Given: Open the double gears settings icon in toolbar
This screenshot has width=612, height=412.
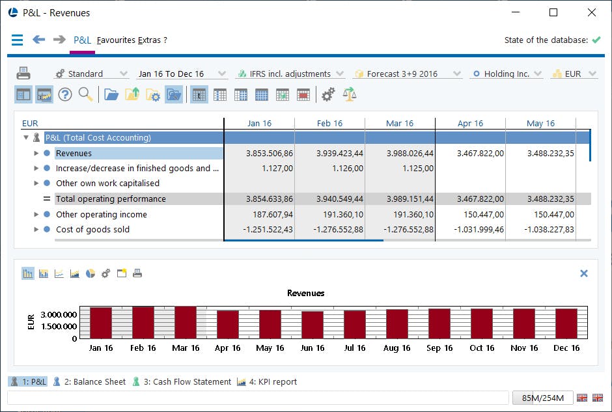Looking at the screenshot, I should pyautogui.click(x=329, y=95).
